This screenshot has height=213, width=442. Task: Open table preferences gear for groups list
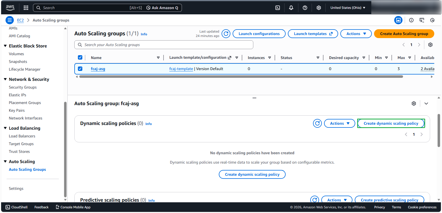[x=430, y=45]
